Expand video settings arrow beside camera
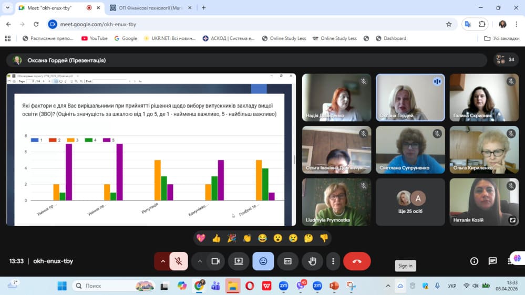The width and height of the screenshot is (525, 295). (x=200, y=261)
